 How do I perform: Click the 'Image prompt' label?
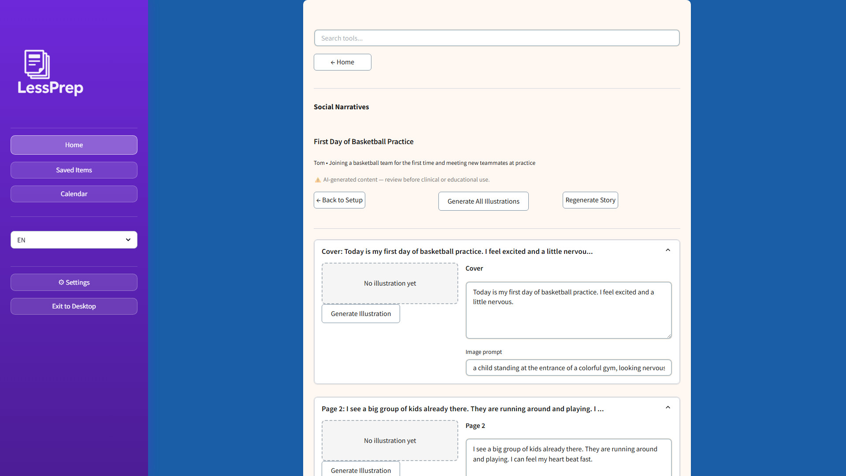click(484, 352)
